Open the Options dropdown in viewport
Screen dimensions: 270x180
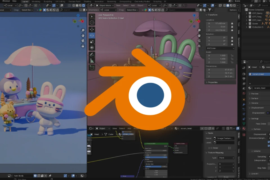[234, 10]
